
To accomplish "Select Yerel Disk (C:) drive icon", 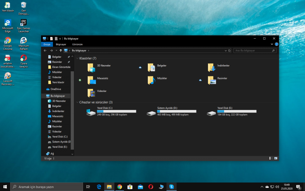I will pyautogui.click(x=91, y=113).
